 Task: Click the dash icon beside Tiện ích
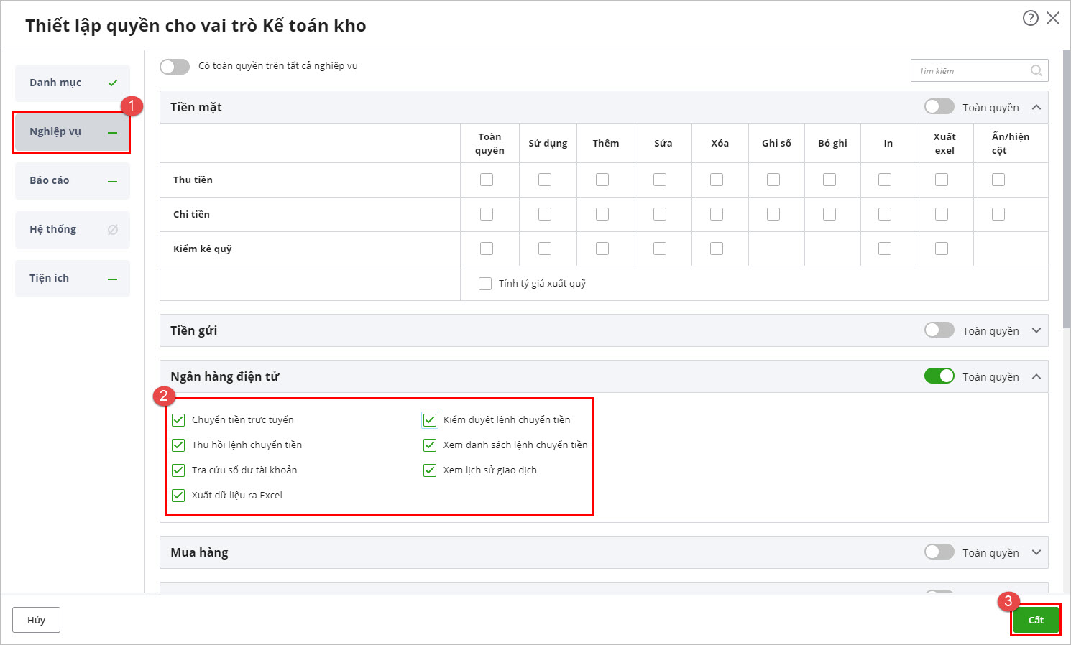click(x=113, y=279)
